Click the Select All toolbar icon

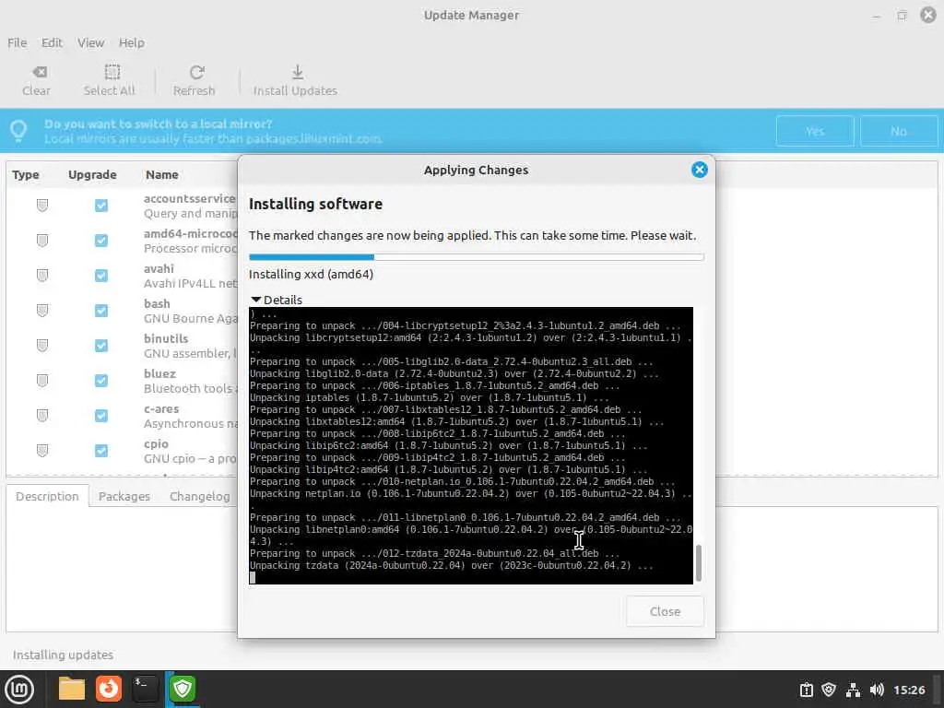pos(112,72)
